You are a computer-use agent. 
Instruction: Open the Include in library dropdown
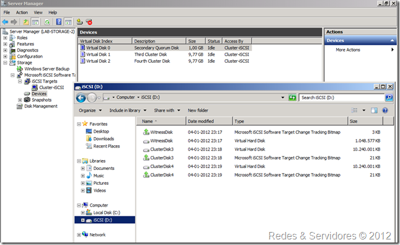(128, 110)
